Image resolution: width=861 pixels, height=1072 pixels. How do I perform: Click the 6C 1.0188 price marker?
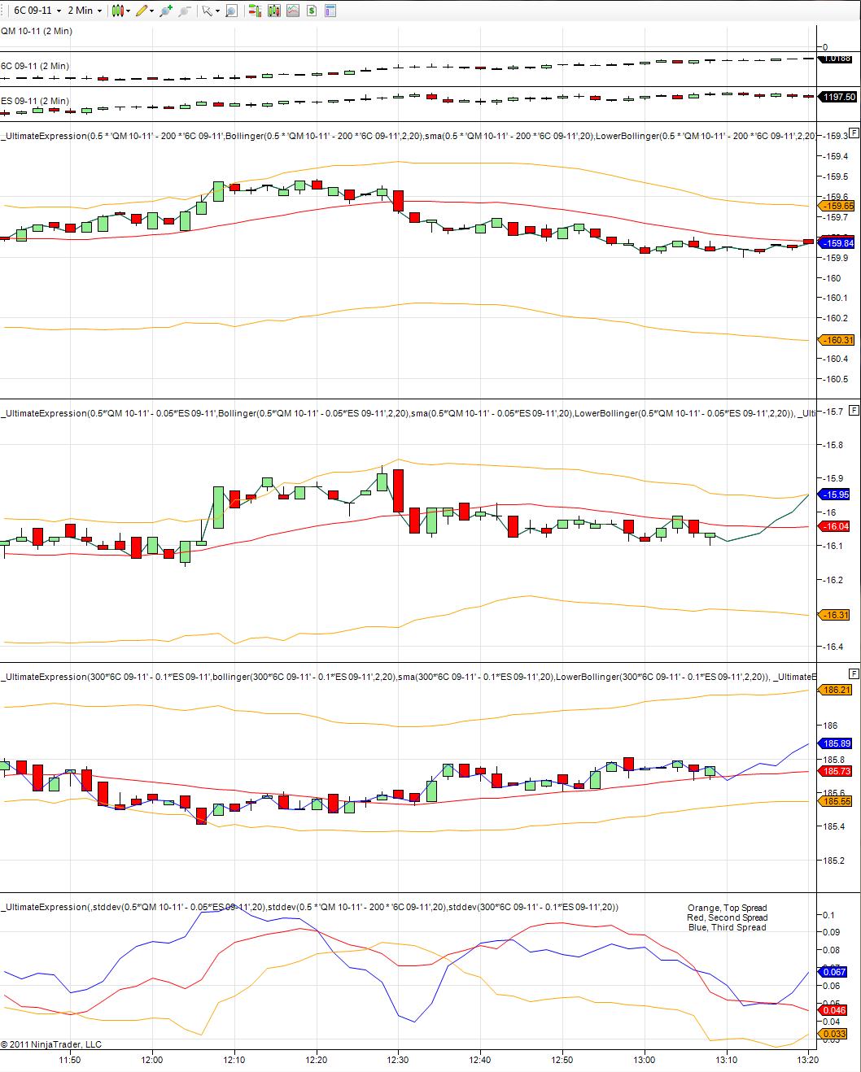[837, 59]
